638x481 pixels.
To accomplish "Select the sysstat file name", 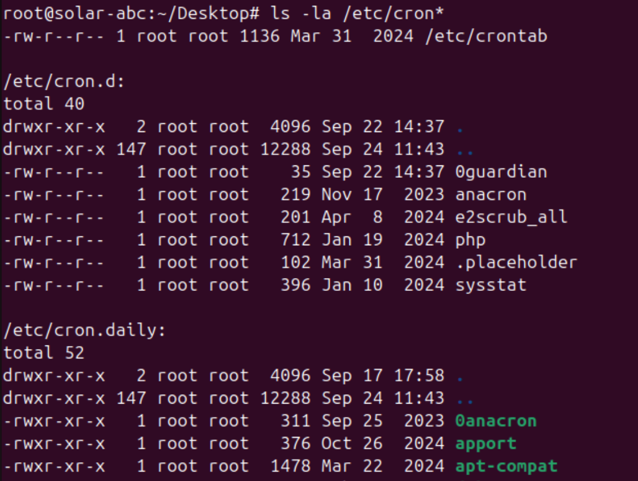I will click(x=490, y=285).
